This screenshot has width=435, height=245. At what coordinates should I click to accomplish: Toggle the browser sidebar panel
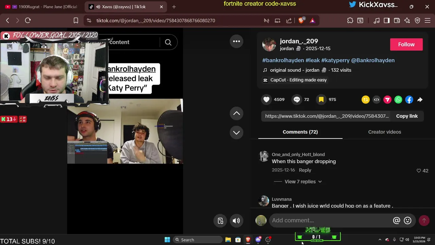pyautogui.click(x=387, y=21)
